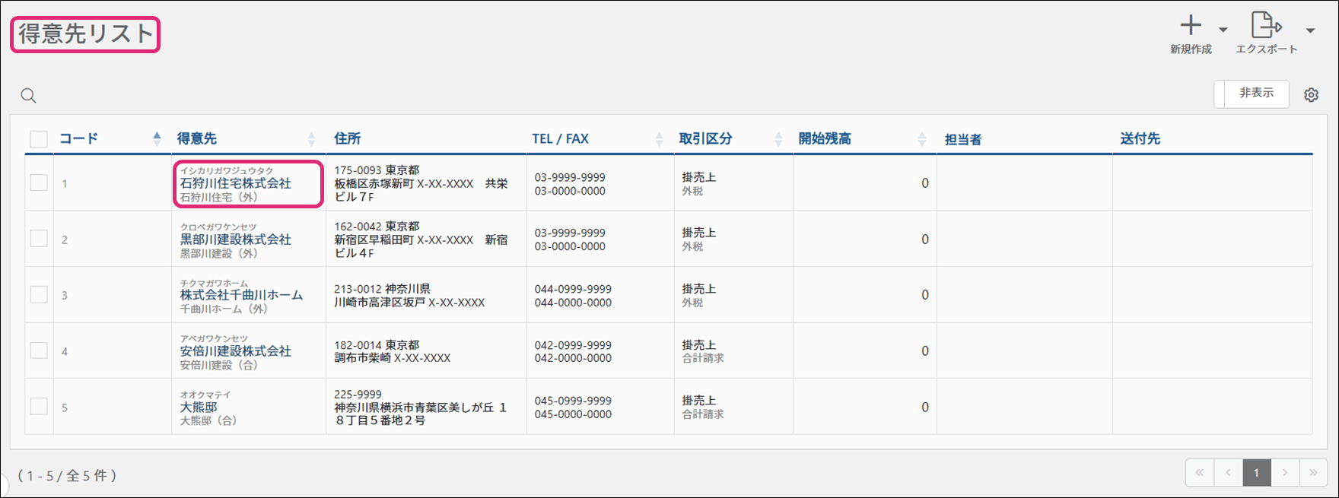Viewport: 1339px width, 498px height.
Task: Open customer 安倍川建設株式会社
Action: click(x=235, y=351)
